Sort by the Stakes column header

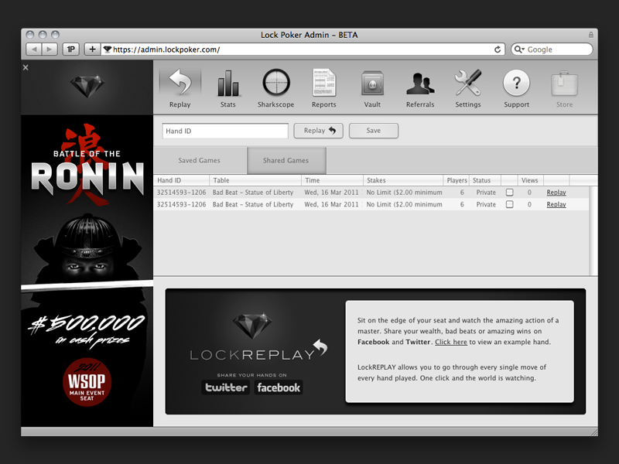pos(403,180)
